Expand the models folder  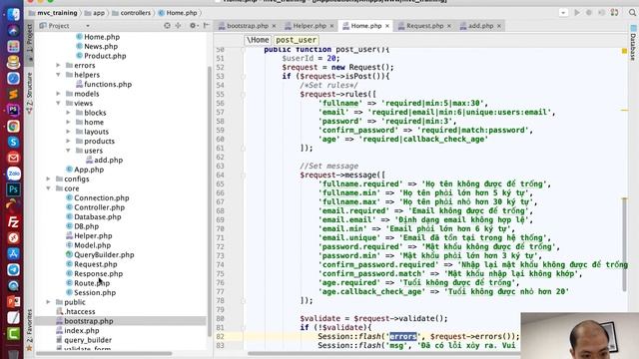point(58,94)
